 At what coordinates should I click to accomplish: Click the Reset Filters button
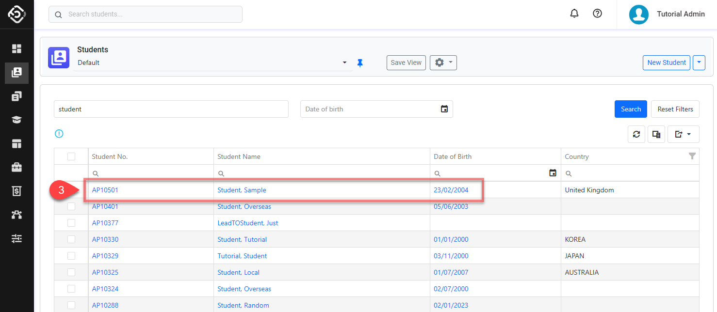point(675,109)
